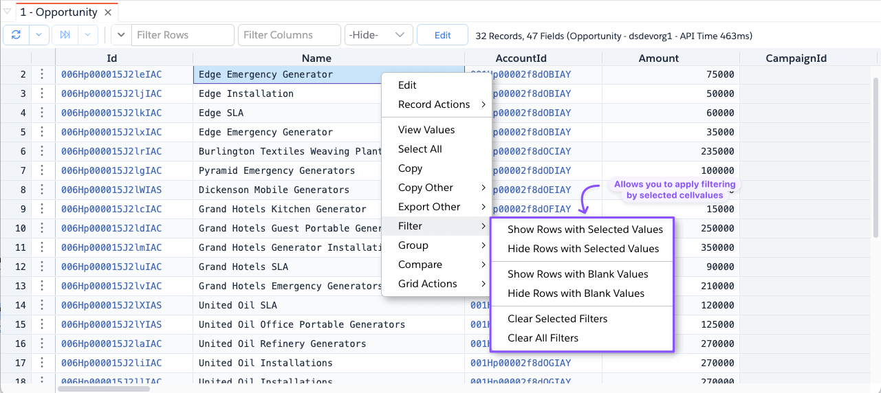Screen dimensions: 881x393
Task: Open Id link 006Hp000015J2lrIAC
Action: (111, 151)
